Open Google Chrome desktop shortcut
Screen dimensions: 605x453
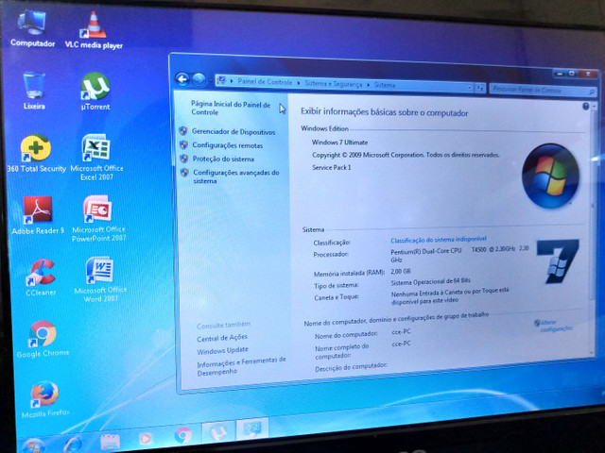(x=43, y=339)
